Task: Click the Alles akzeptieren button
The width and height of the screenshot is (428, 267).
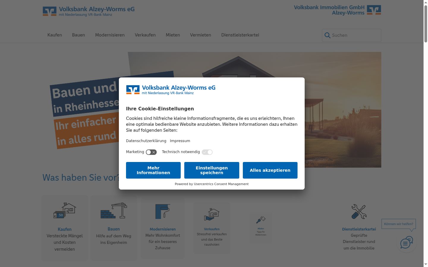Action: tap(270, 170)
